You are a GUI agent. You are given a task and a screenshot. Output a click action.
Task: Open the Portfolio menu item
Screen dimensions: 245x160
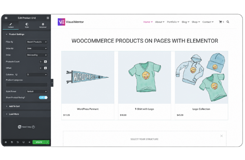coord(173,22)
